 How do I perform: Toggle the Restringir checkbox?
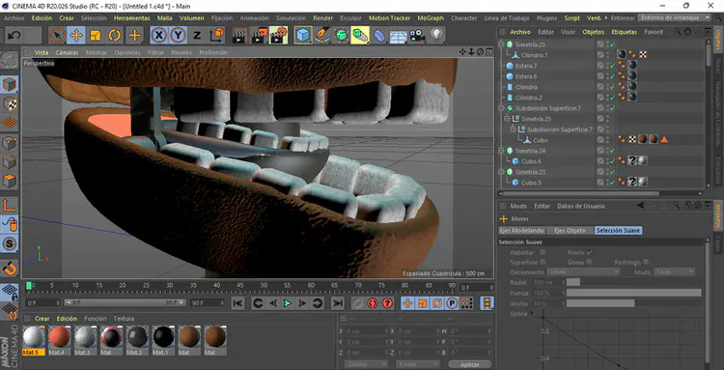(x=646, y=263)
